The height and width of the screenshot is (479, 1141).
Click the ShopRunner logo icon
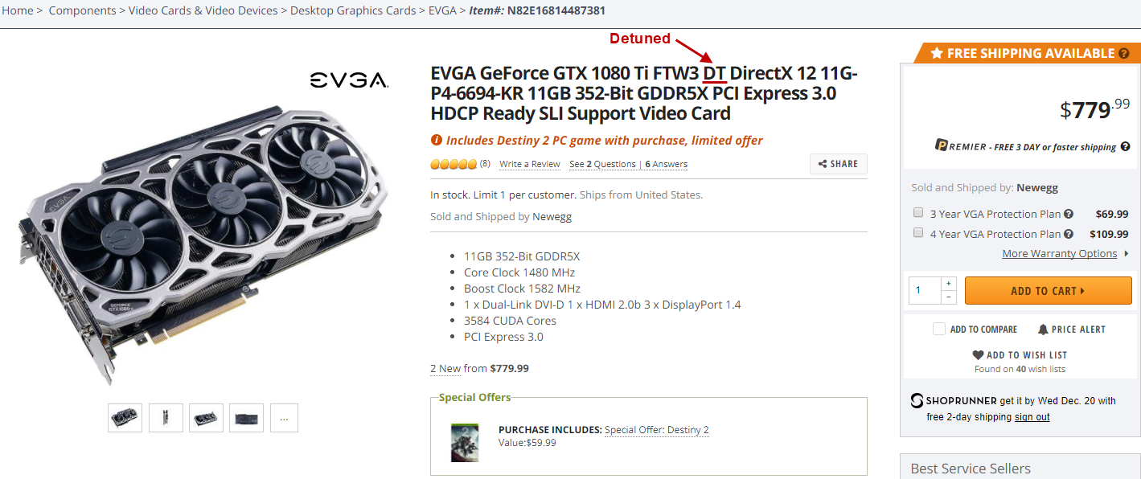click(917, 400)
